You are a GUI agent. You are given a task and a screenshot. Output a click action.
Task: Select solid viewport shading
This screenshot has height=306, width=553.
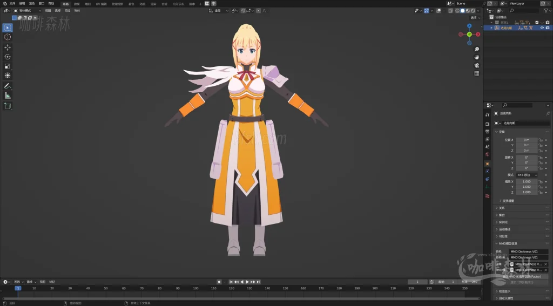463,11
